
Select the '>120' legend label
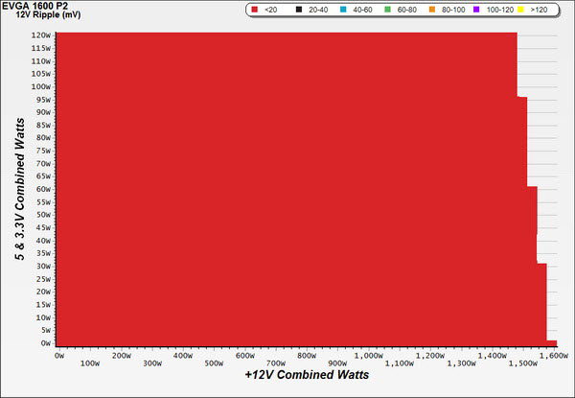click(x=539, y=10)
